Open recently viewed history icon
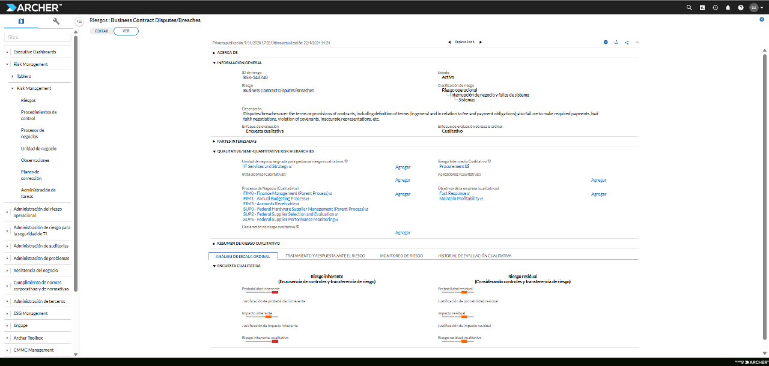 [x=715, y=8]
